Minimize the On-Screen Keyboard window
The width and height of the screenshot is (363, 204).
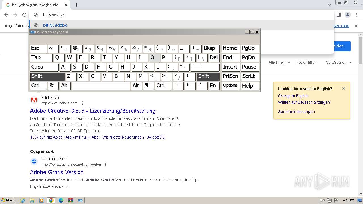pyautogui.click(x=247, y=32)
